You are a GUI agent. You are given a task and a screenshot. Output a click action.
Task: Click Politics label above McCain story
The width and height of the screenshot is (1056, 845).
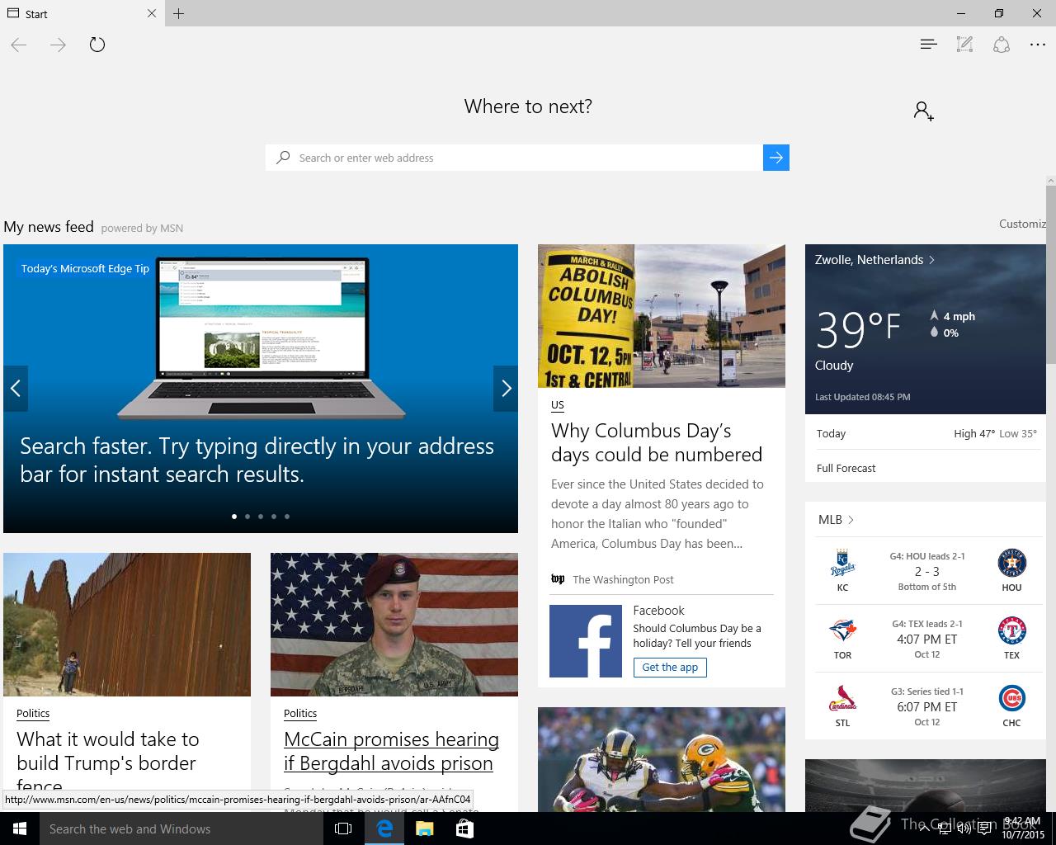[x=300, y=714]
